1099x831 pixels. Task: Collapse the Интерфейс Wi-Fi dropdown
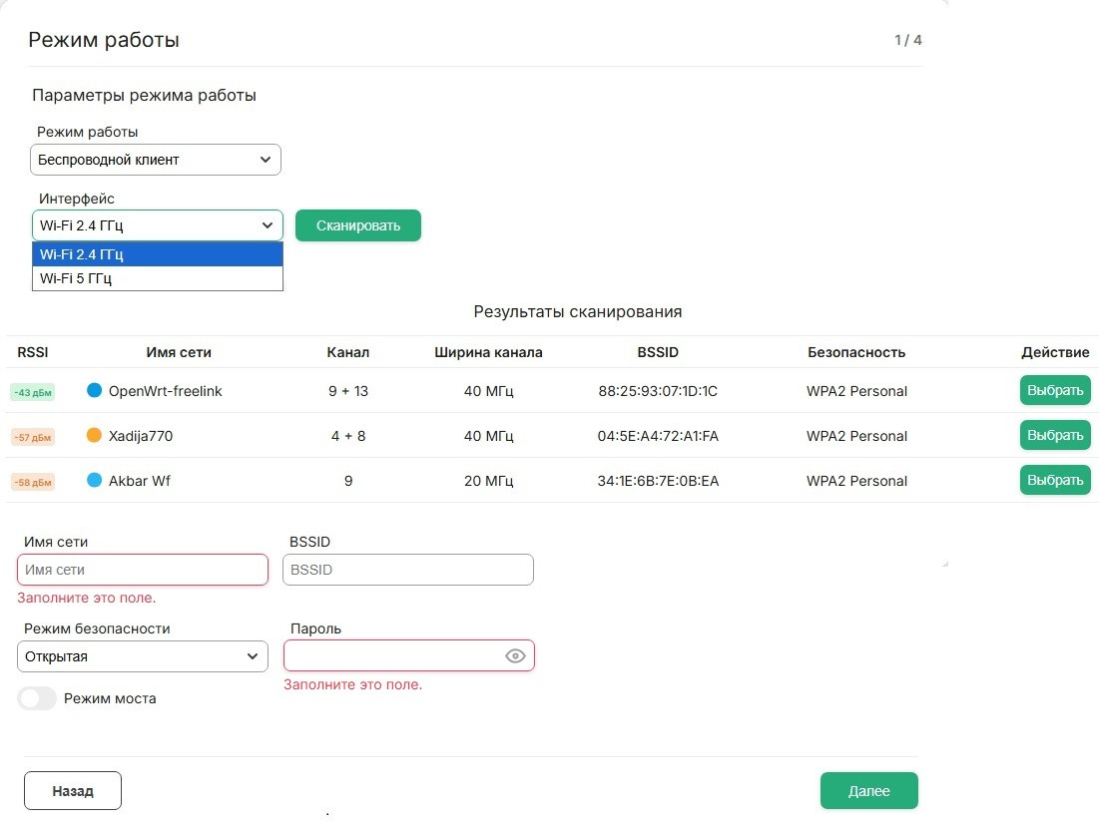point(157,225)
